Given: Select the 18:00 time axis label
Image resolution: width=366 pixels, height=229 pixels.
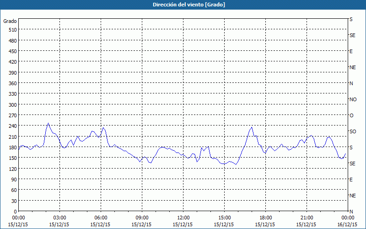Looking at the screenshot, I should tap(265, 218).
